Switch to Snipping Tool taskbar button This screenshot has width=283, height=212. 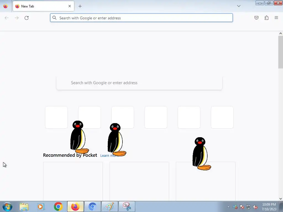pos(127,206)
